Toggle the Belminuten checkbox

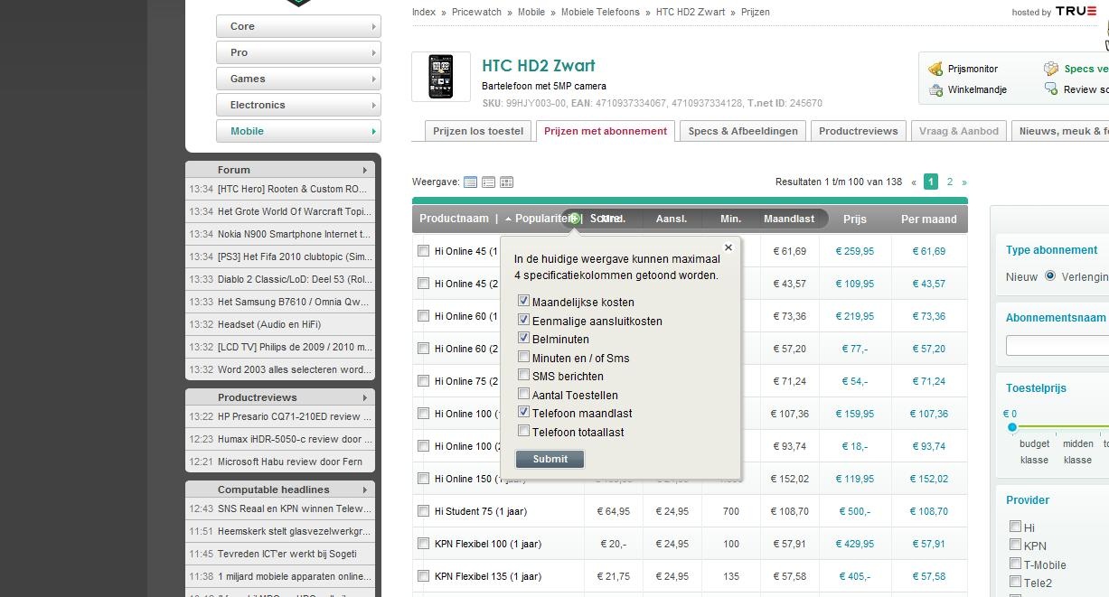[523, 338]
